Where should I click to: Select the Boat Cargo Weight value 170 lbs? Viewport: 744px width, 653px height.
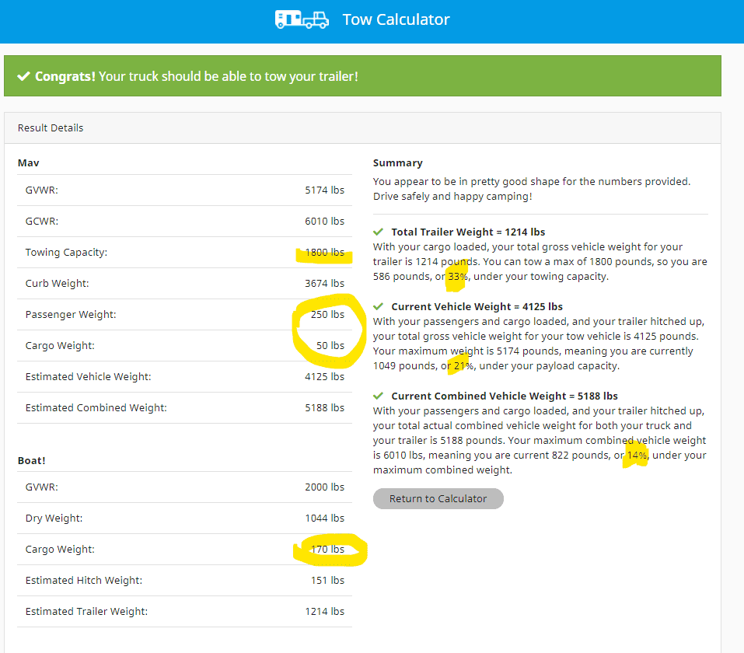point(327,549)
